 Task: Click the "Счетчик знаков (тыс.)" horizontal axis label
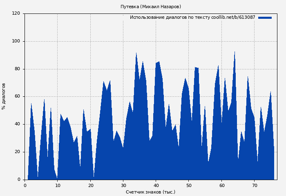point(150,192)
